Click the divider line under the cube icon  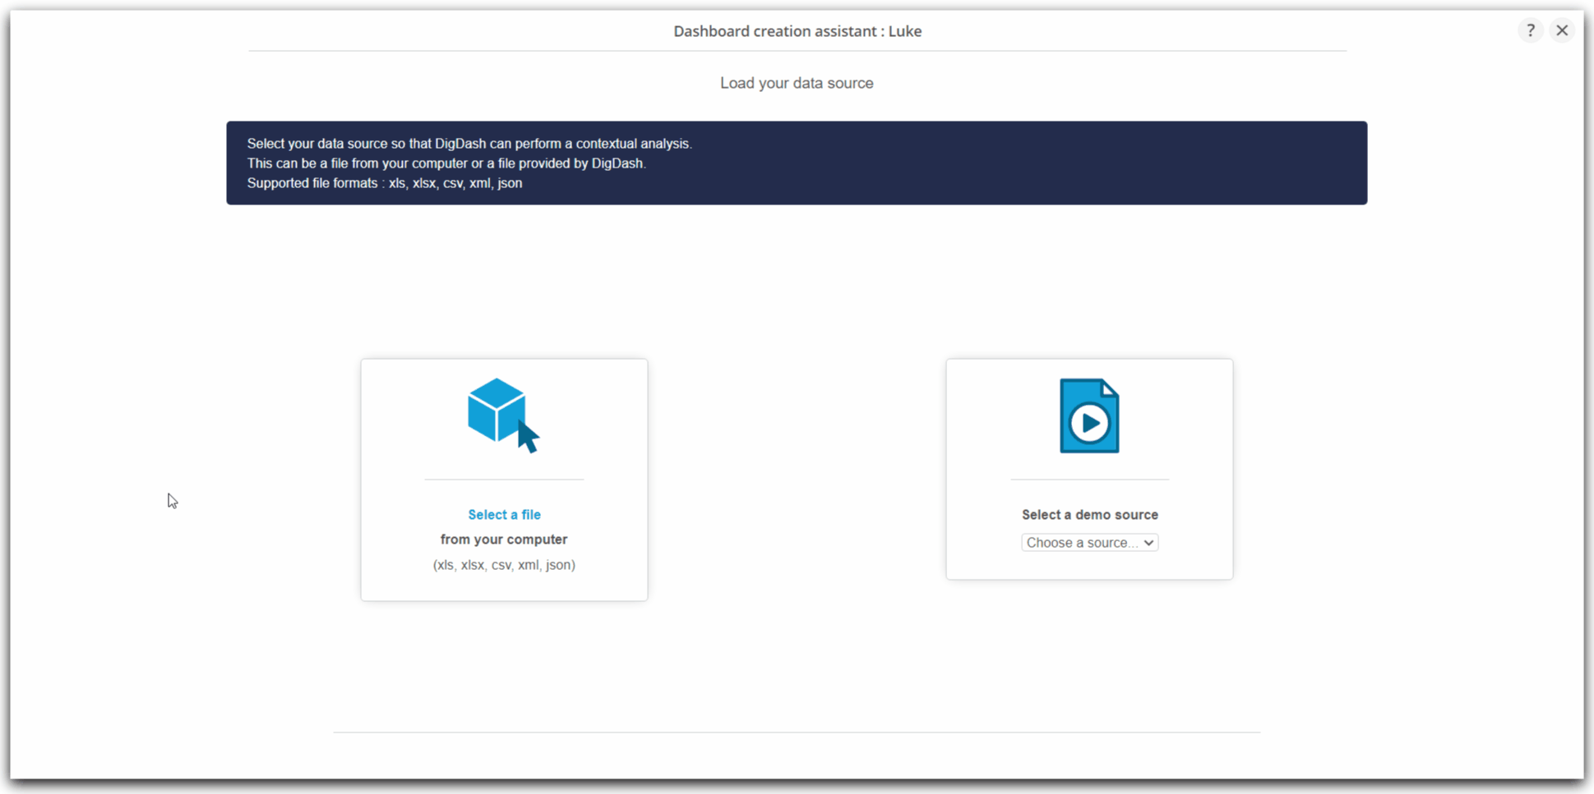504,479
